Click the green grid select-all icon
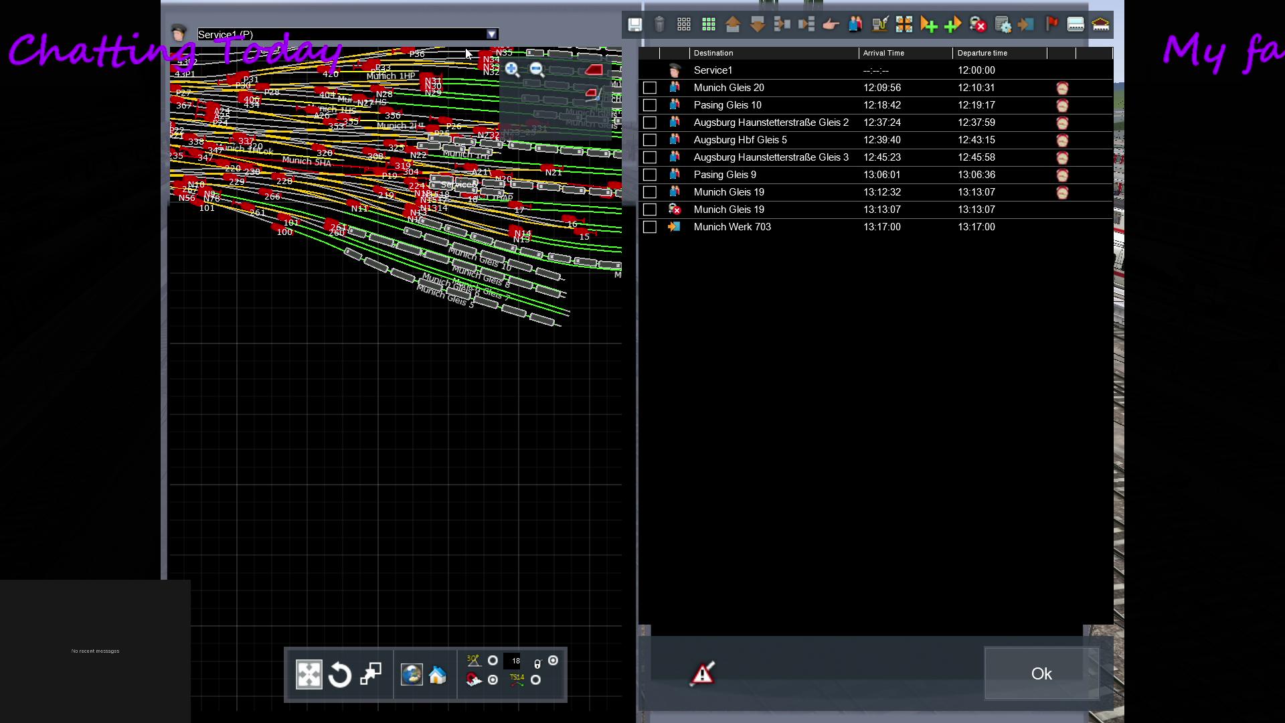The width and height of the screenshot is (1285, 723). [x=709, y=25]
